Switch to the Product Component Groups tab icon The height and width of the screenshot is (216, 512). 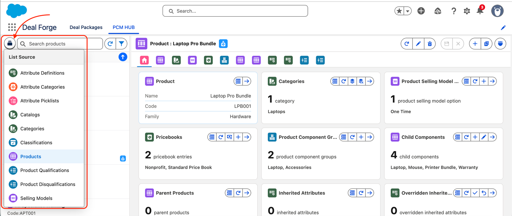[x=224, y=60]
